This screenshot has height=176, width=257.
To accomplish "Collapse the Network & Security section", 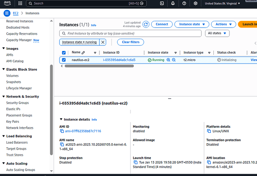I will click(x=4, y=96).
